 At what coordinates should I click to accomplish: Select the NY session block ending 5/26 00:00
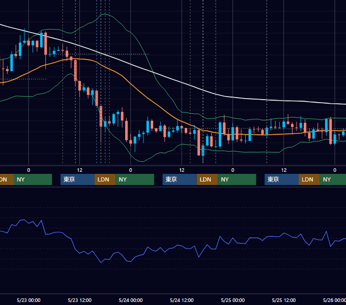(333, 179)
